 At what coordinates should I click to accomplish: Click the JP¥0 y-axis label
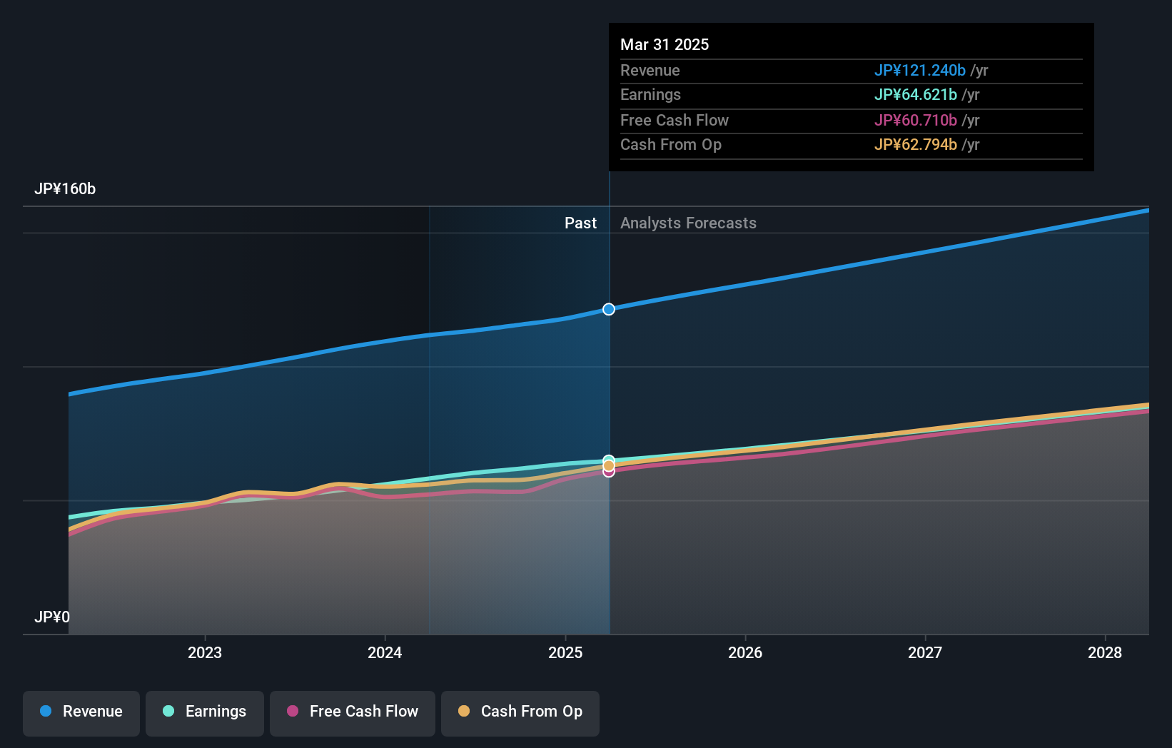(x=52, y=617)
